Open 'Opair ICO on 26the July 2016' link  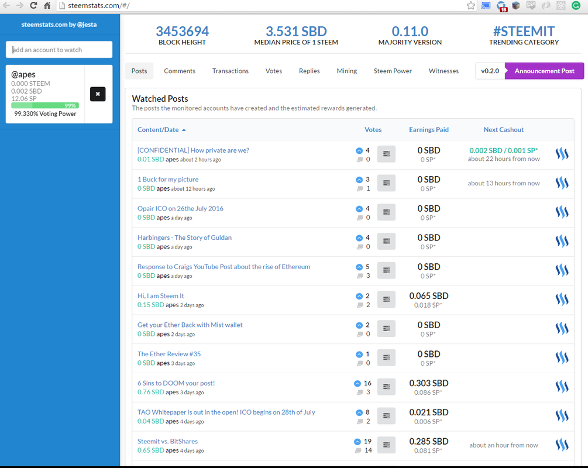[x=180, y=208]
